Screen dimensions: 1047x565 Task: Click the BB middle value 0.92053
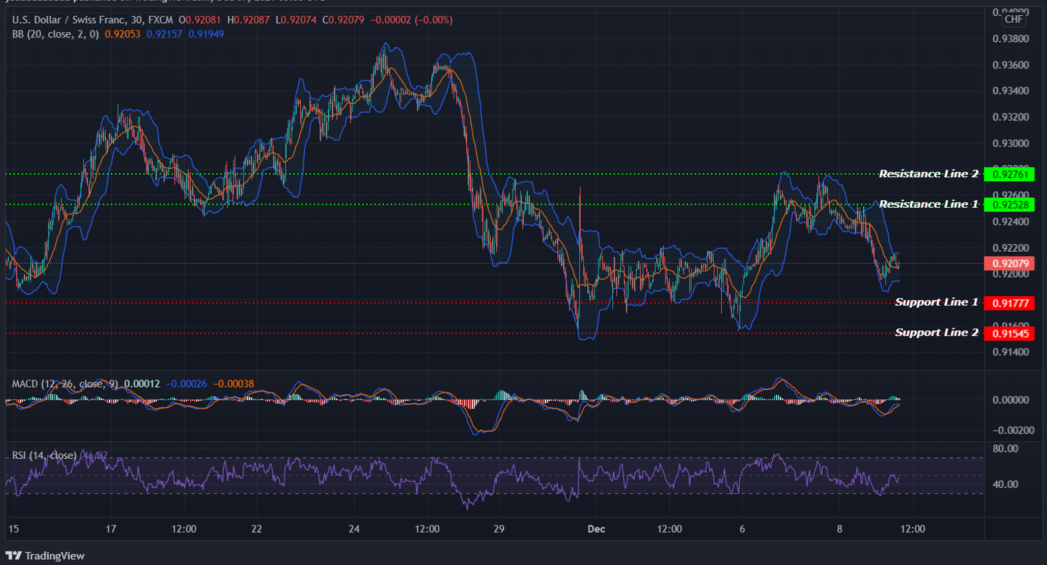point(123,34)
